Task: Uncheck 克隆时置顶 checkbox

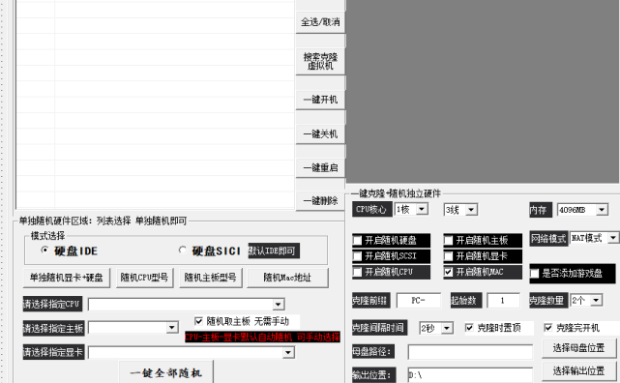Action: click(x=469, y=327)
